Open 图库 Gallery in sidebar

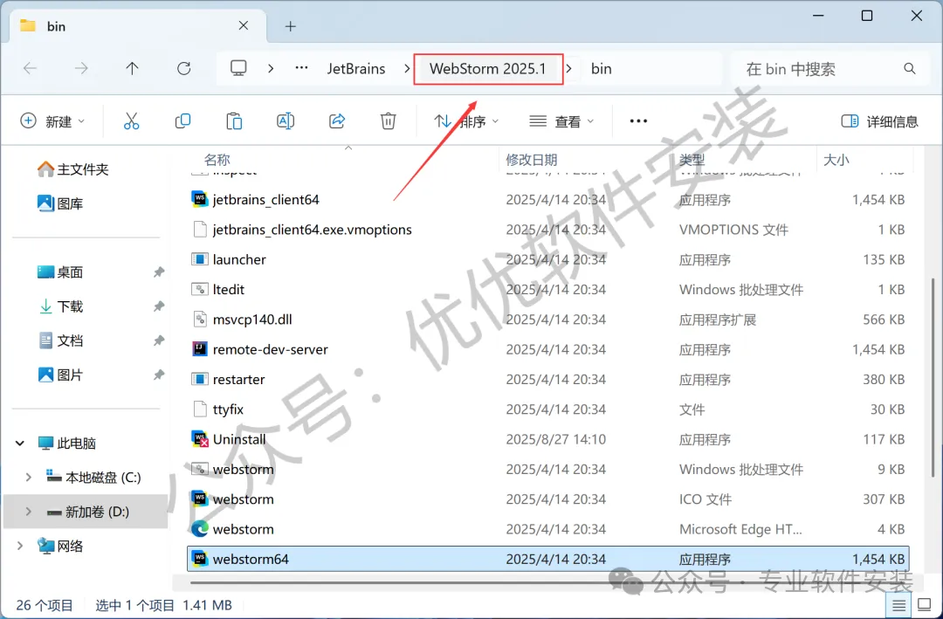(x=60, y=204)
